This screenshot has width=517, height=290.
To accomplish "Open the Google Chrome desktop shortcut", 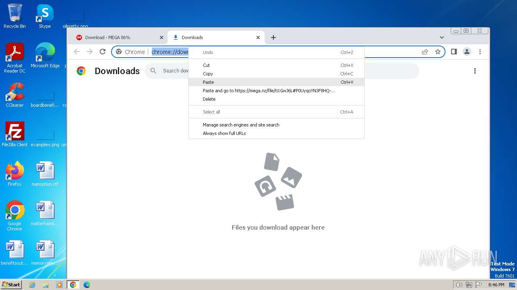I will pos(15,216).
